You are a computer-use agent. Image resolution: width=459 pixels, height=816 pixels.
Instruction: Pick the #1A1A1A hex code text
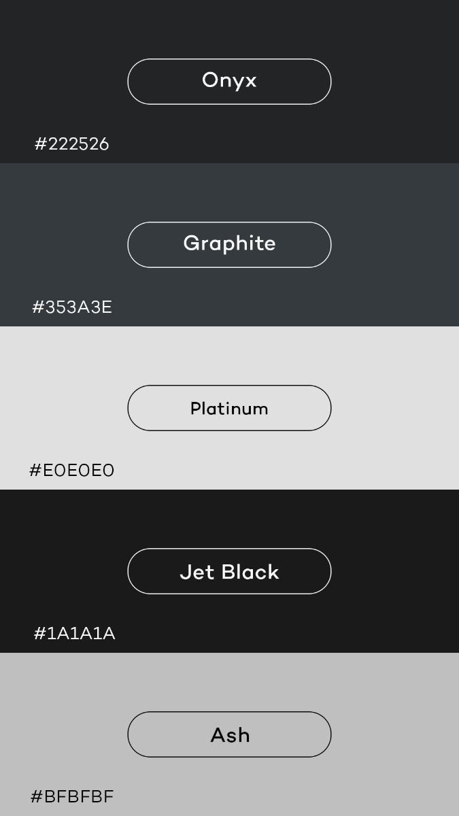[75, 634]
